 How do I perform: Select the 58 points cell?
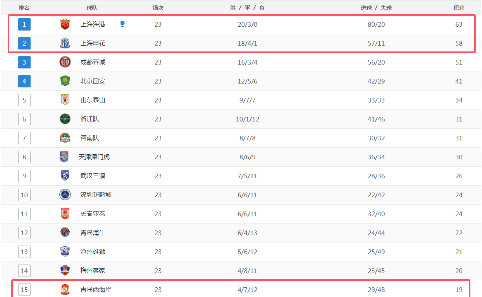coord(459,43)
